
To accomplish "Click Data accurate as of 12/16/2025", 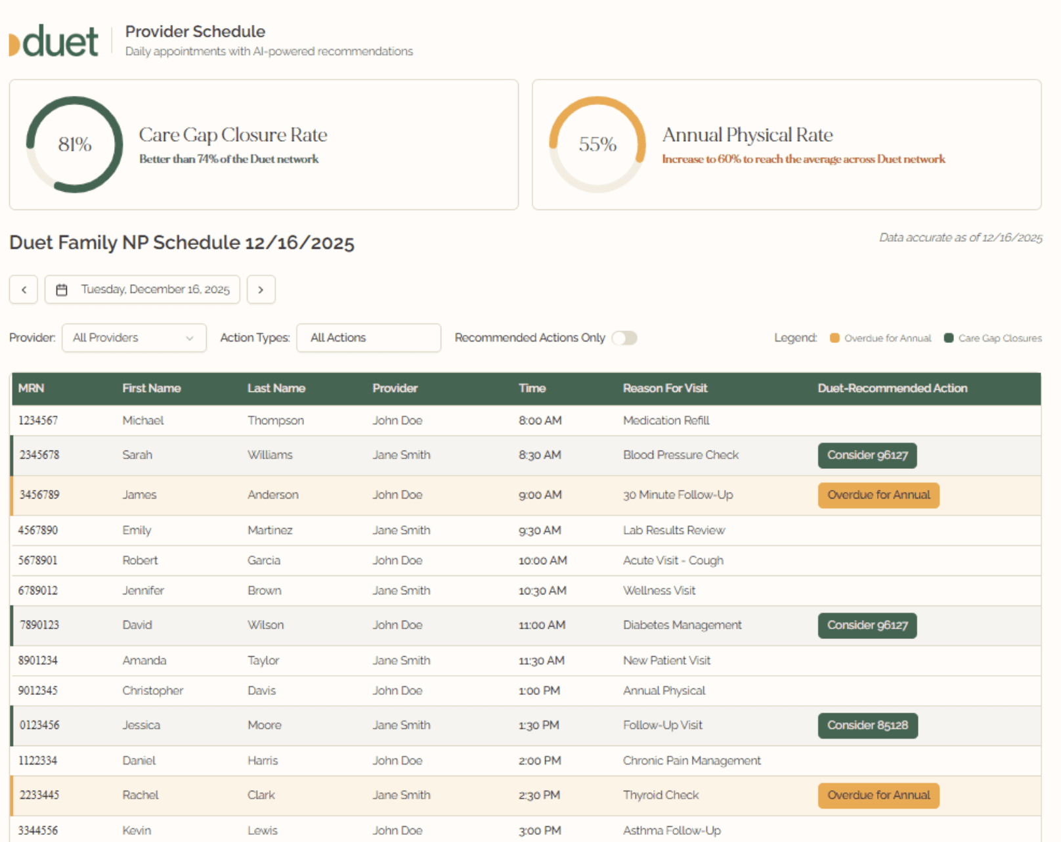I will click(x=961, y=238).
